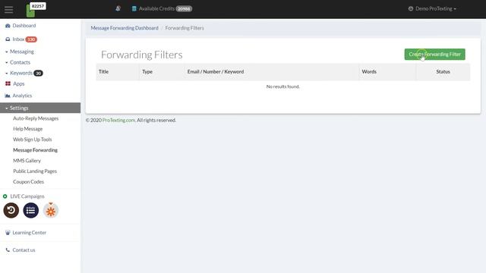
Task: Open Public Landing Pages
Action: (35, 171)
